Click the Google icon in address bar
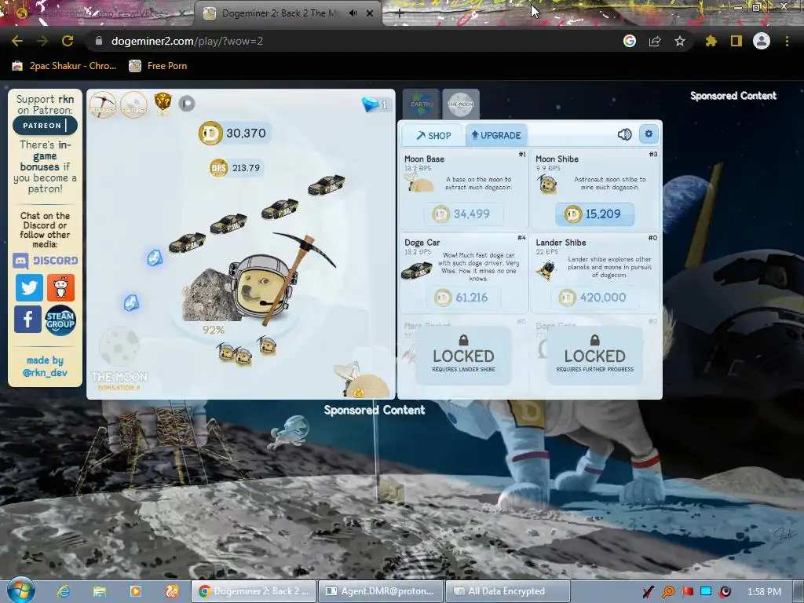 (630, 41)
